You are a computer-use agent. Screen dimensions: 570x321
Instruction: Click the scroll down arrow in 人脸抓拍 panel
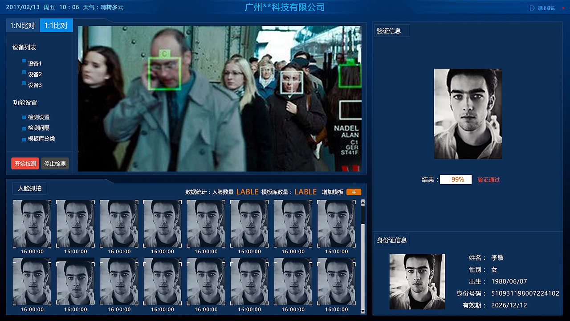(x=363, y=311)
